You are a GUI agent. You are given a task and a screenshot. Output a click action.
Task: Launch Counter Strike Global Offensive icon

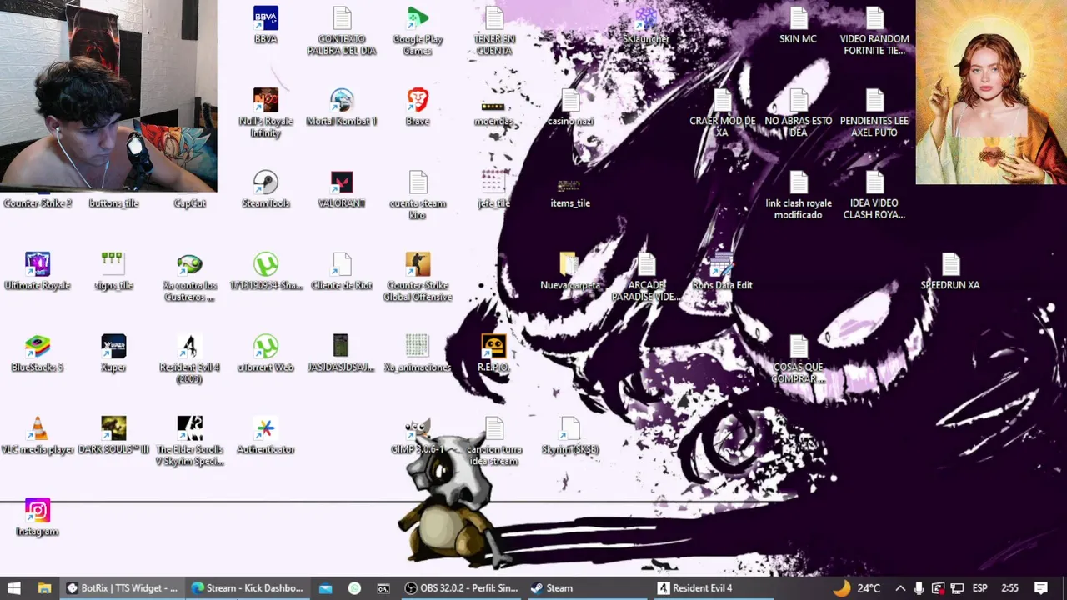(418, 277)
